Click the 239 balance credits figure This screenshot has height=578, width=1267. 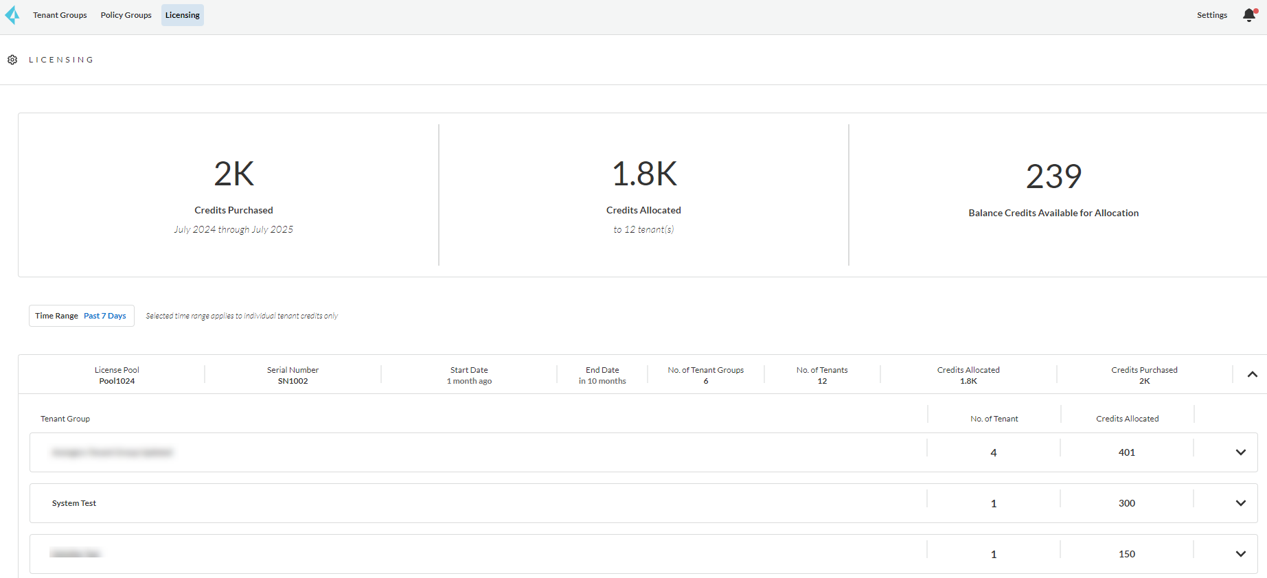(x=1054, y=176)
